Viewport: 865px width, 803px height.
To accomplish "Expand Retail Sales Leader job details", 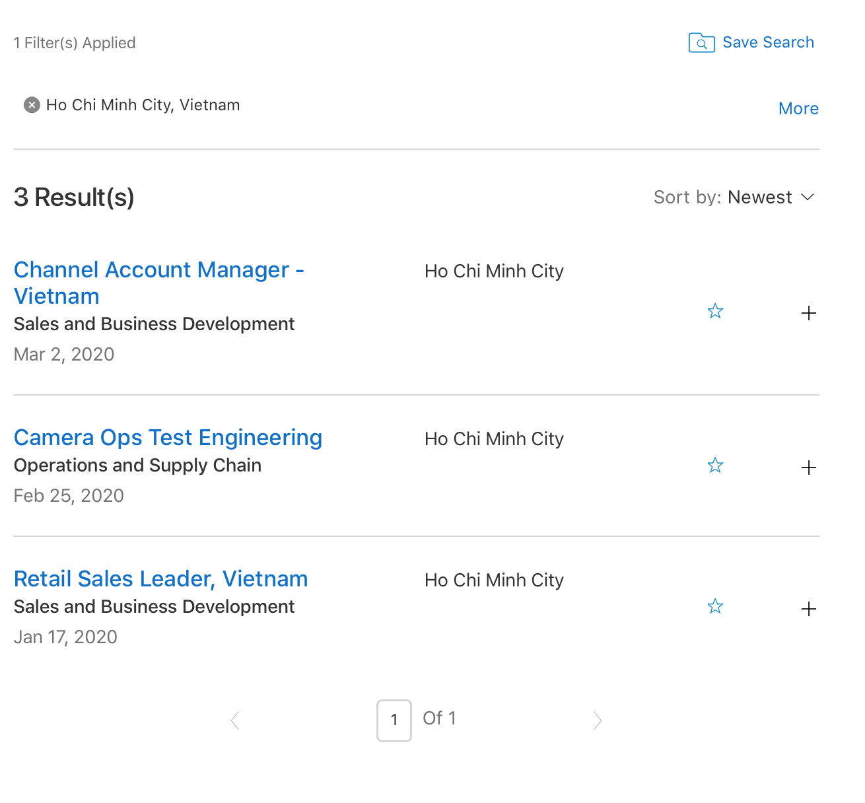I will coord(808,609).
